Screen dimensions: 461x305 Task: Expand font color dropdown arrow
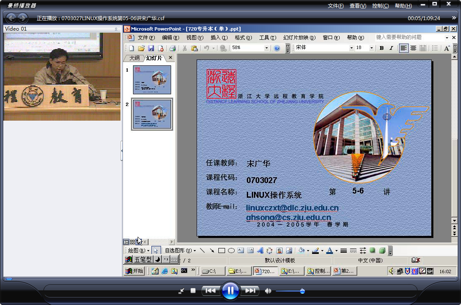tap(336, 251)
